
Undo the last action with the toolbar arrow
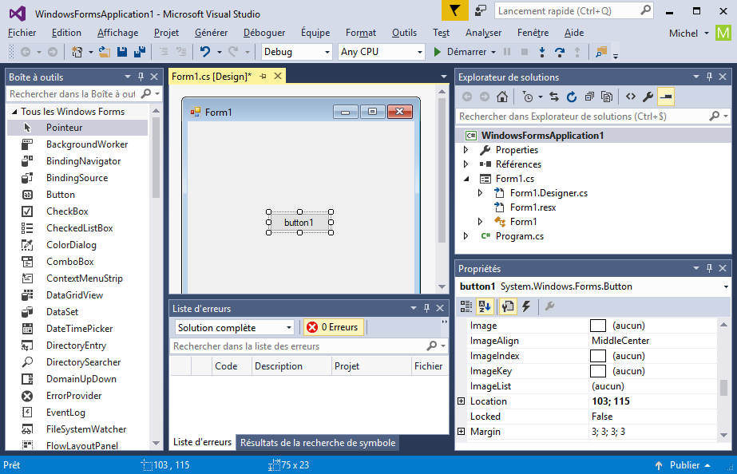point(205,52)
